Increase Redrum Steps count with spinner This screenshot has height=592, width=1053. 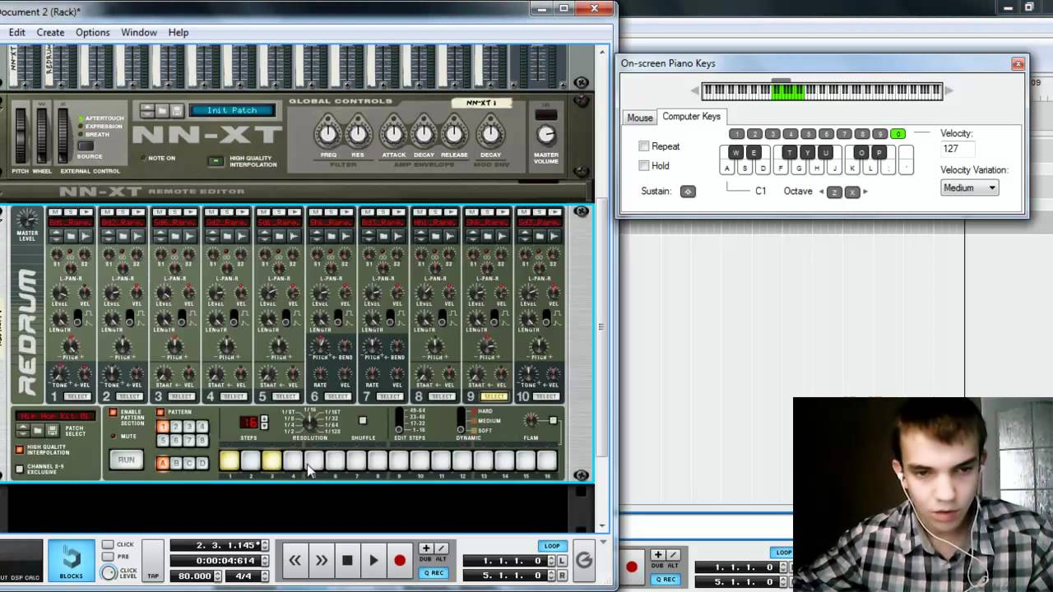[x=264, y=419]
